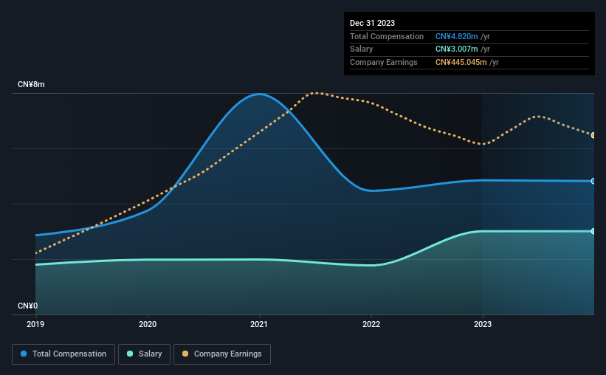The height and width of the screenshot is (375, 606).
Task: Click the teal Salary legend dot
Action: (x=130, y=354)
